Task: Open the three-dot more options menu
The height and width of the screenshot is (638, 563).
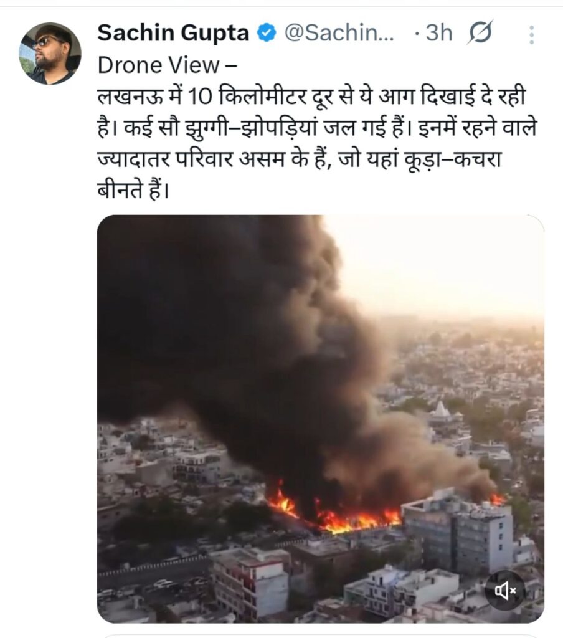Action: 531,34
